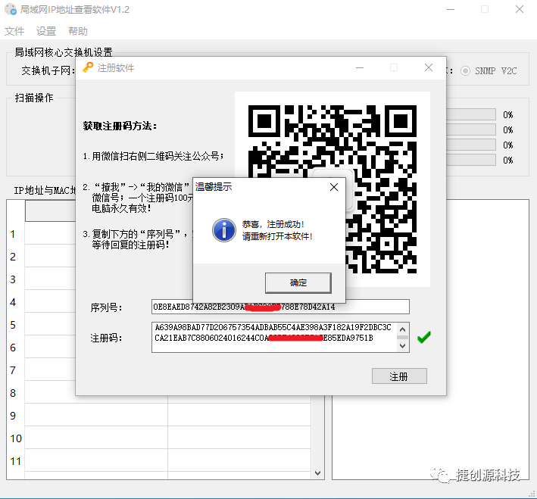Select row 10 header in the IP table

point(15,438)
